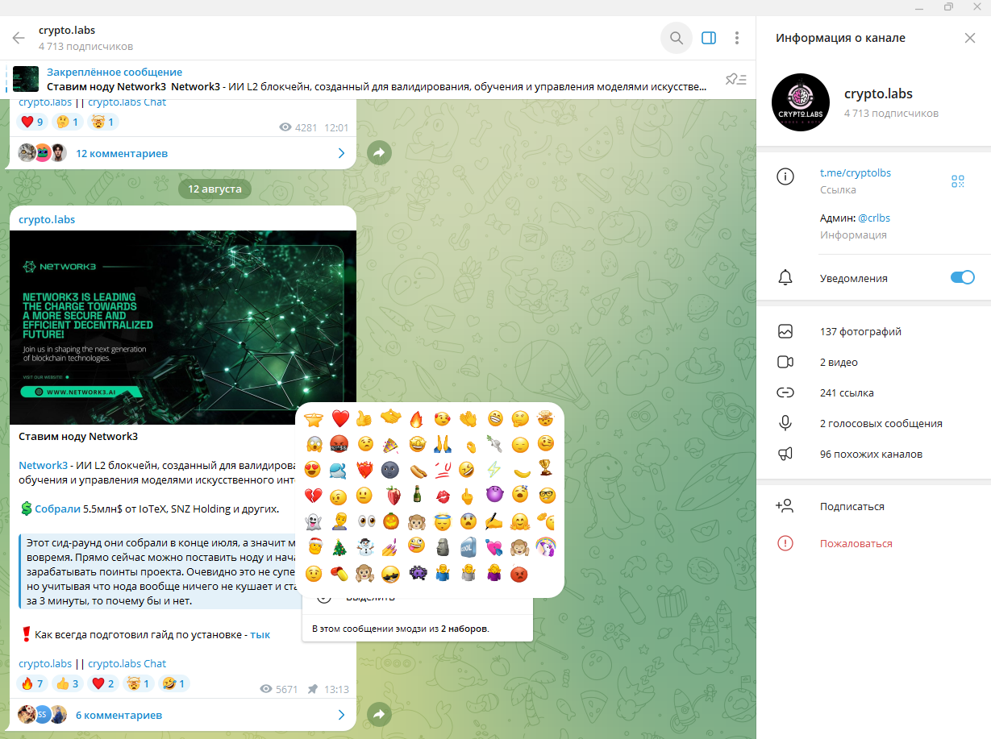
Task: Open the Network3 banner image in the post
Action: [183, 327]
